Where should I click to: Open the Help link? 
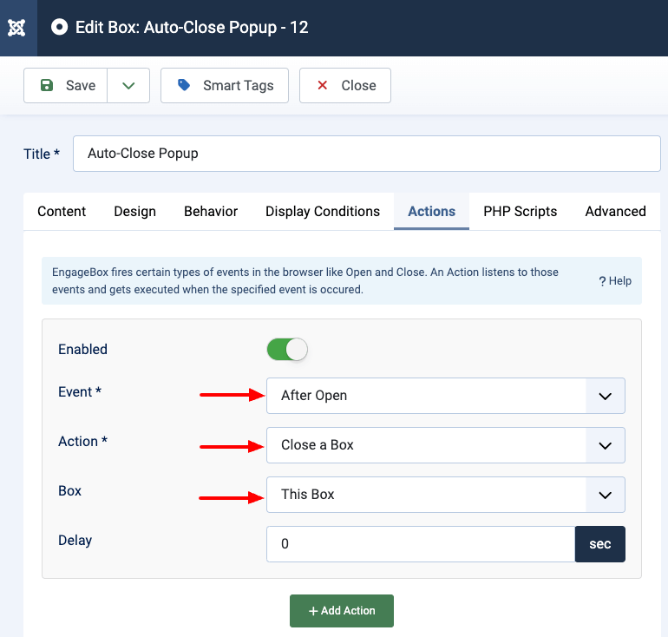pyautogui.click(x=615, y=281)
